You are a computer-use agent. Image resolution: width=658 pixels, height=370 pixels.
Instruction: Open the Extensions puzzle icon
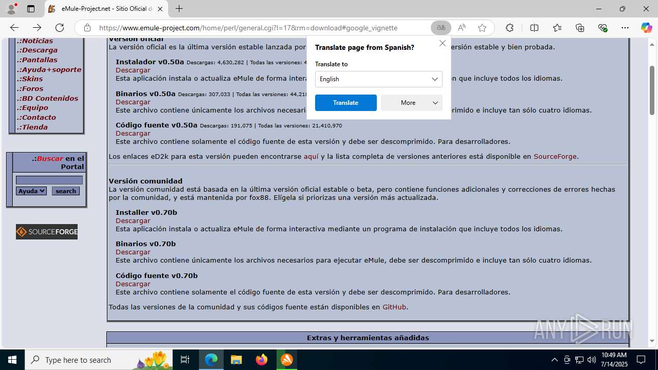point(509,28)
